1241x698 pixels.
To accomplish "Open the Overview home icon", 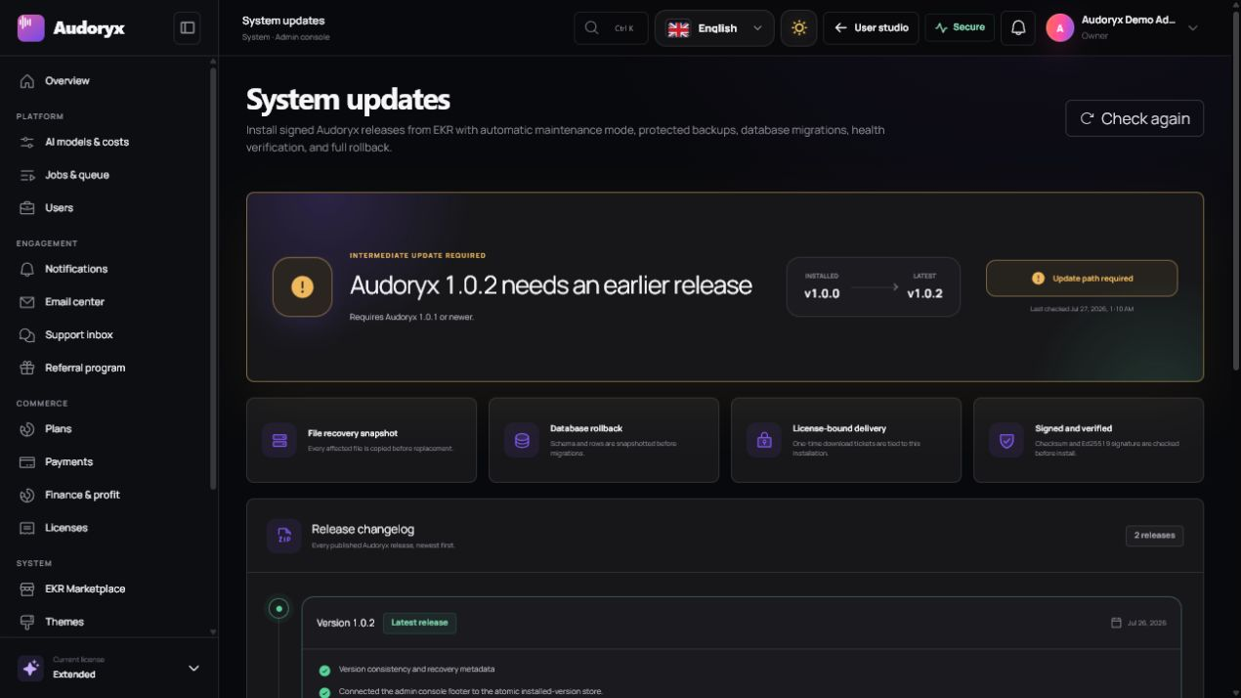I will [x=27, y=81].
